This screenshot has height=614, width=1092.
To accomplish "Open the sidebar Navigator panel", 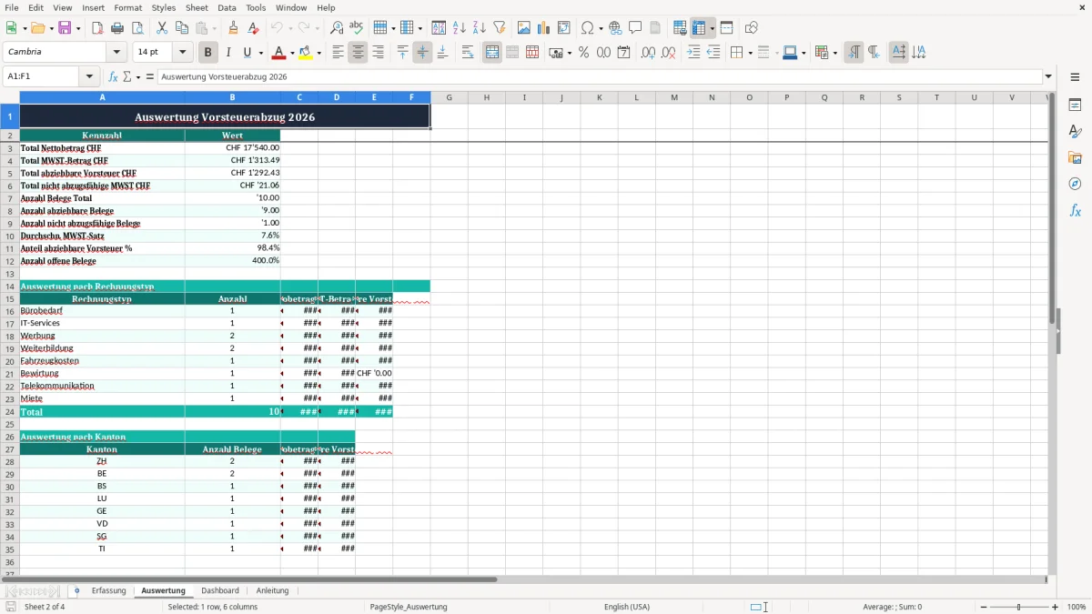I will coord(1075,184).
